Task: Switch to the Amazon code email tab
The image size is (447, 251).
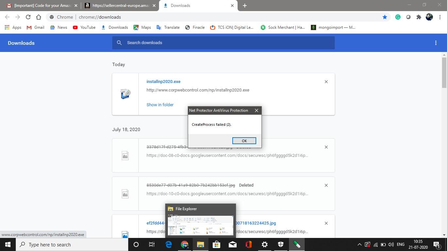Action: (43, 6)
